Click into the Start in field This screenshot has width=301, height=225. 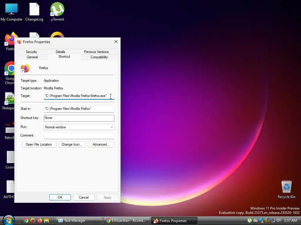(x=79, y=109)
